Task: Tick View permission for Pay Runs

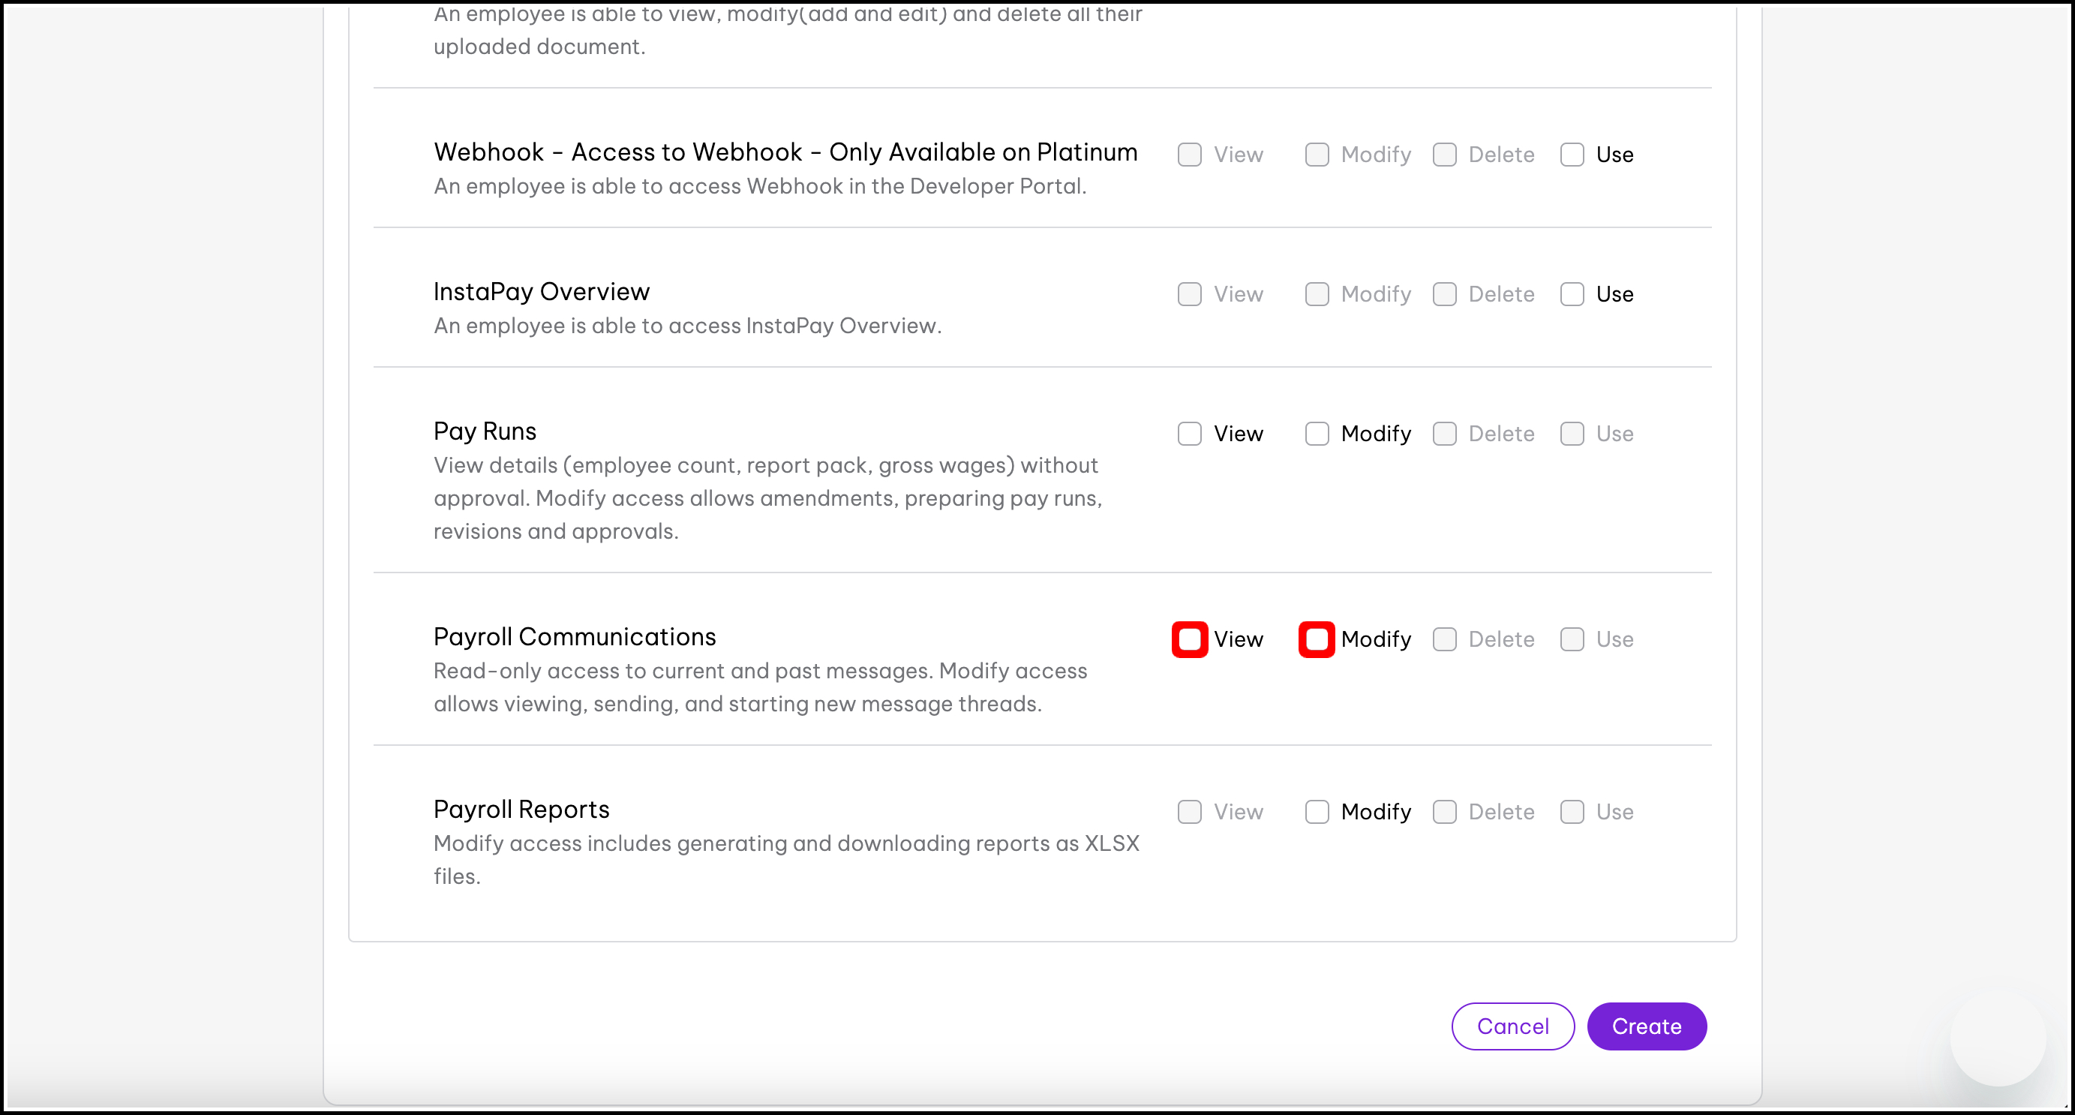Action: click(1189, 434)
